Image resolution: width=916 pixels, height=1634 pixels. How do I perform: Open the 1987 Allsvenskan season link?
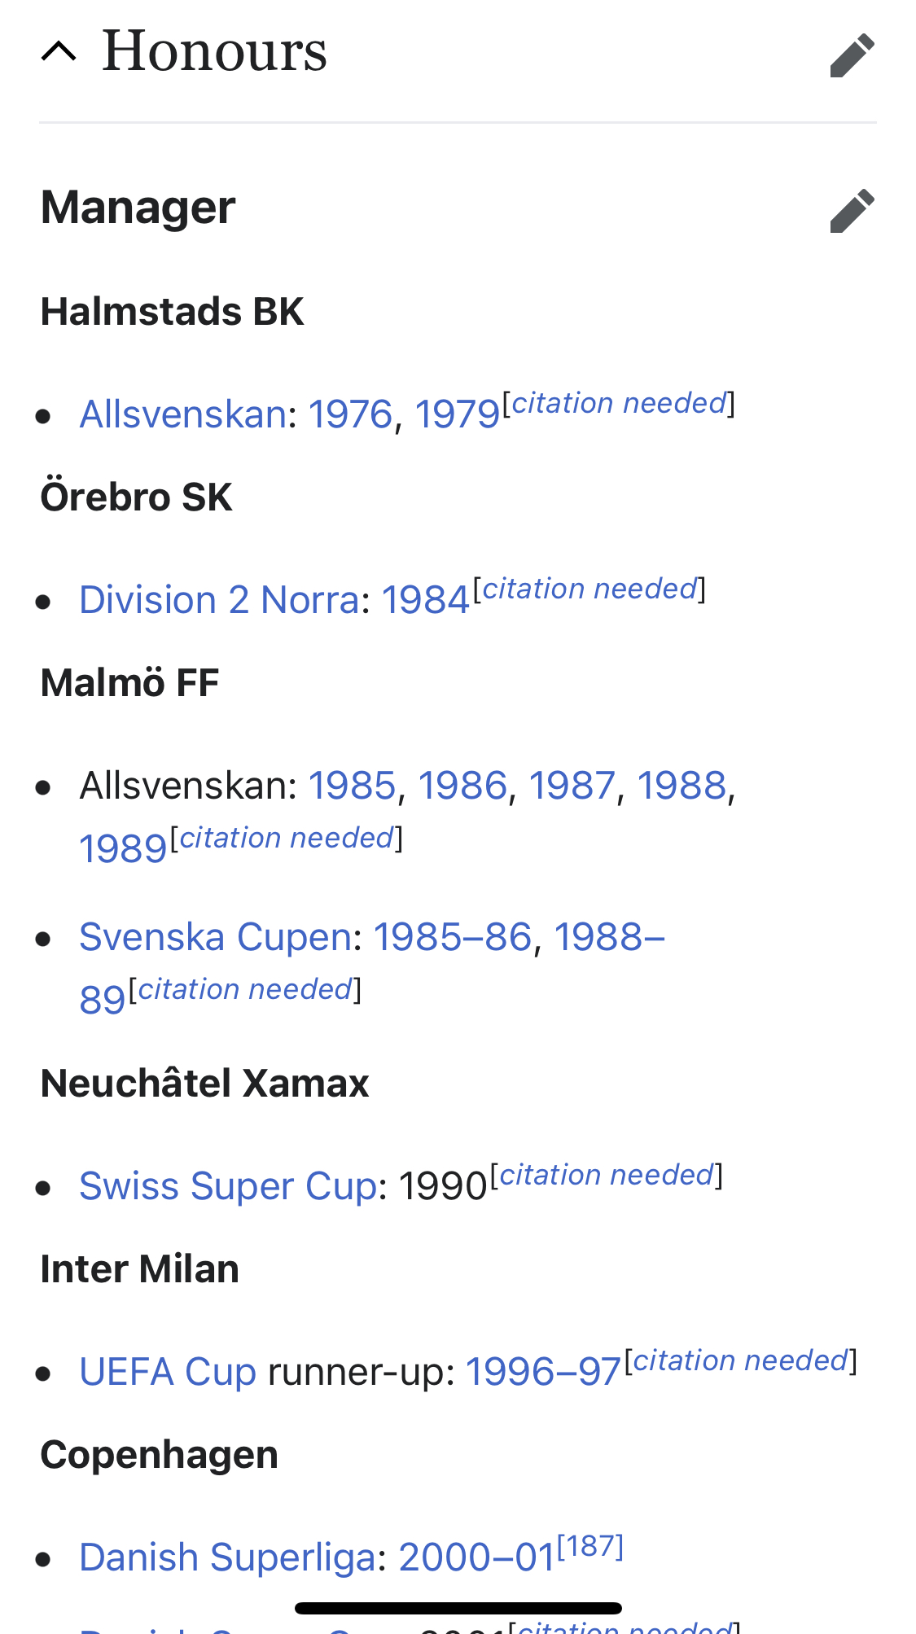pos(572,786)
